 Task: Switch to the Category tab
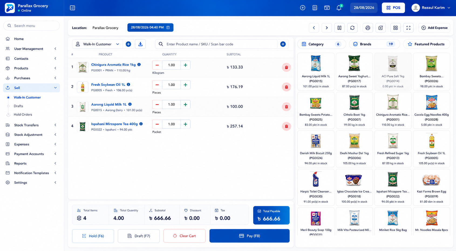(x=322, y=44)
